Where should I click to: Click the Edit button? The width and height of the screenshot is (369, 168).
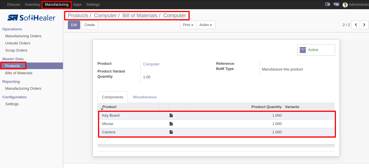click(x=74, y=25)
